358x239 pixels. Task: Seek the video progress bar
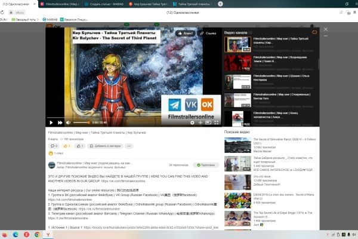click(134, 118)
